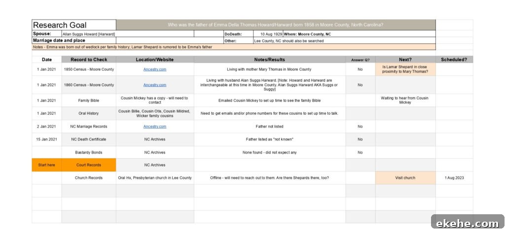This screenshot has height=231, width=505.
Task: Click the Oral Hx, Presbyterian church in Lee County cell
Action: tap(155, 178)
